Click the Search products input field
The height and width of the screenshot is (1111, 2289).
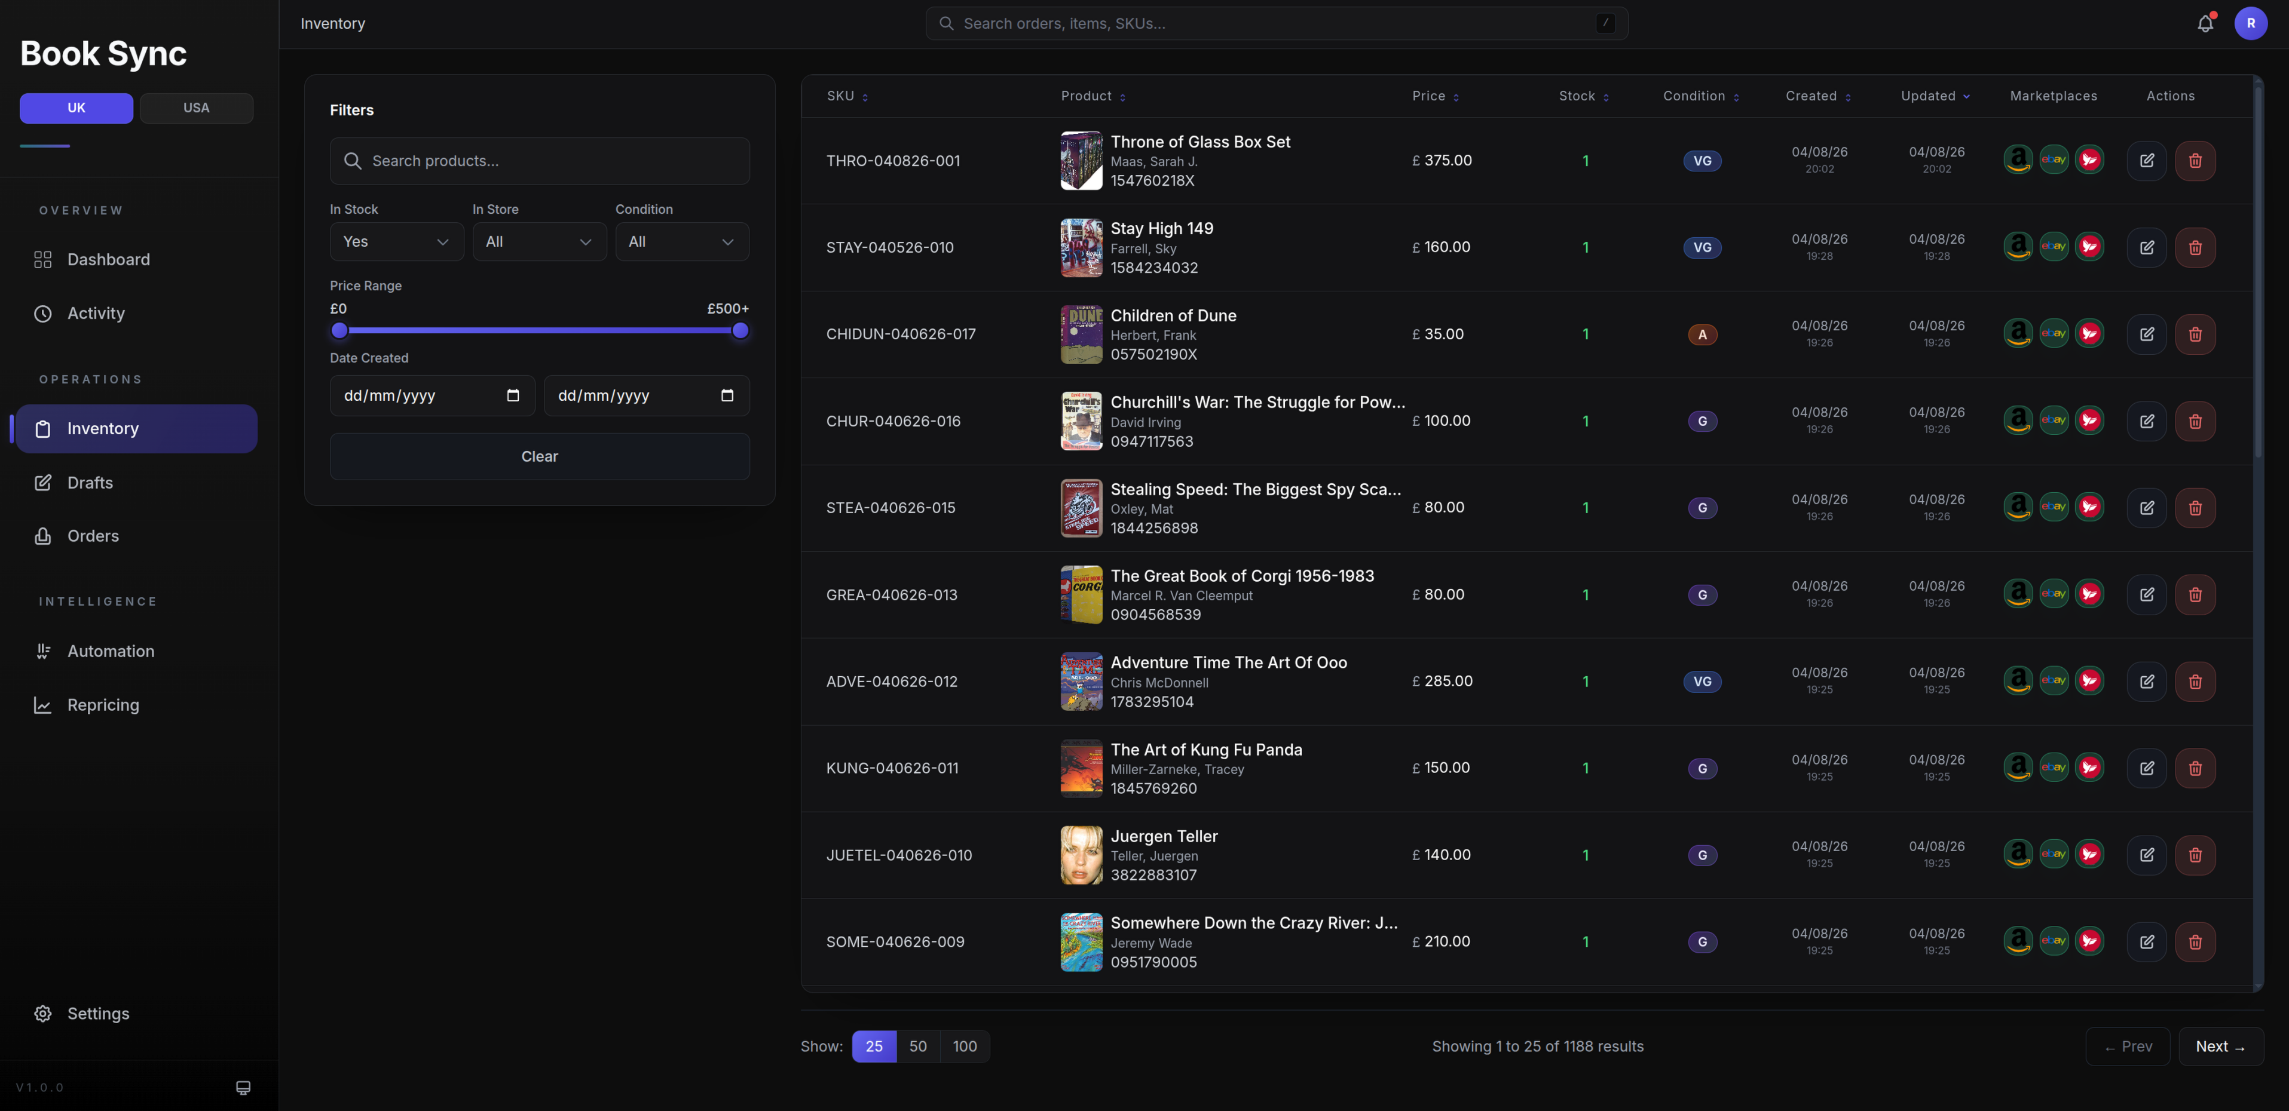point(539,161)
